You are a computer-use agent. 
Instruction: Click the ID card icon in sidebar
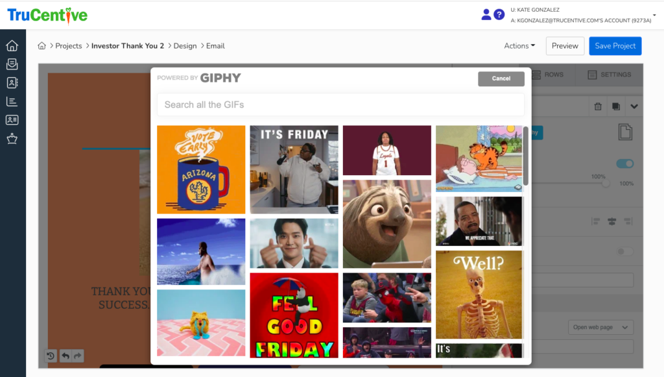tap(12, 120)
